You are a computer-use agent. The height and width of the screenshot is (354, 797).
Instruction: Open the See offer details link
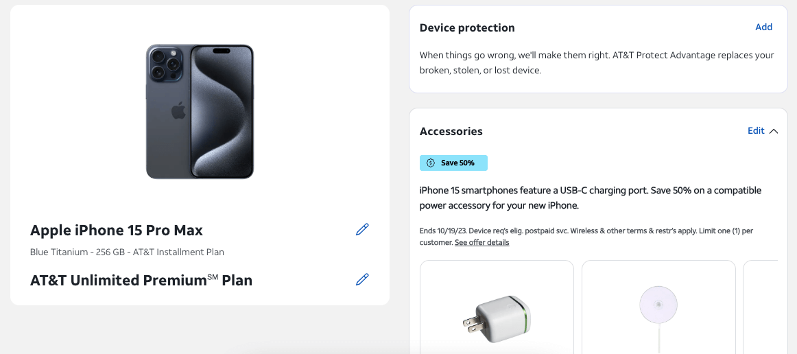coord(481,243)
